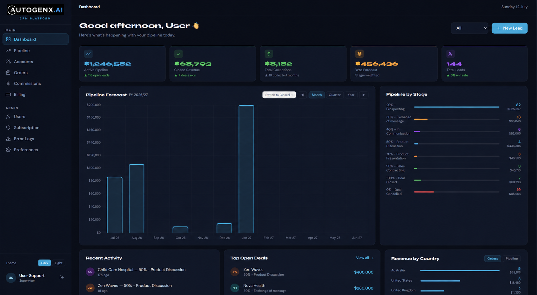Click the Commissions dollar icon in sidebar
The height and width of the screenshot is (295, 537).
[8, 83]
